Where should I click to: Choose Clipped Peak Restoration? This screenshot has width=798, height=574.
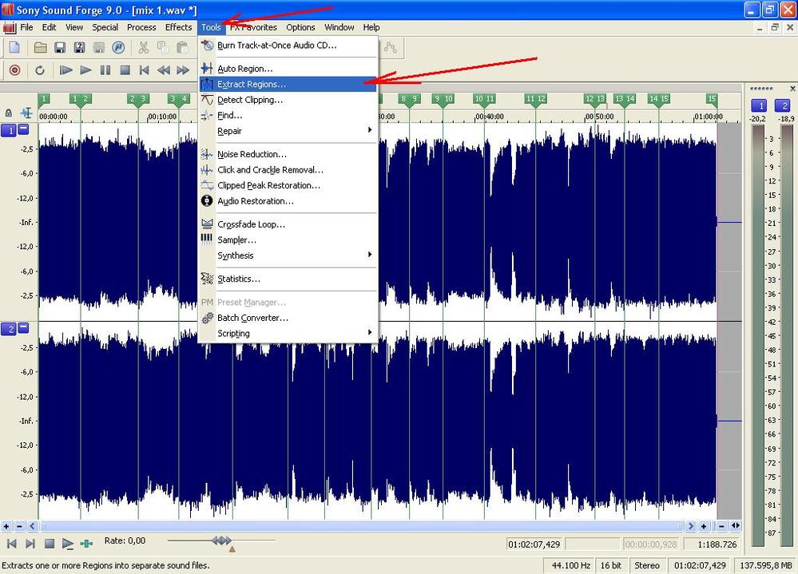tap(288, 185)
